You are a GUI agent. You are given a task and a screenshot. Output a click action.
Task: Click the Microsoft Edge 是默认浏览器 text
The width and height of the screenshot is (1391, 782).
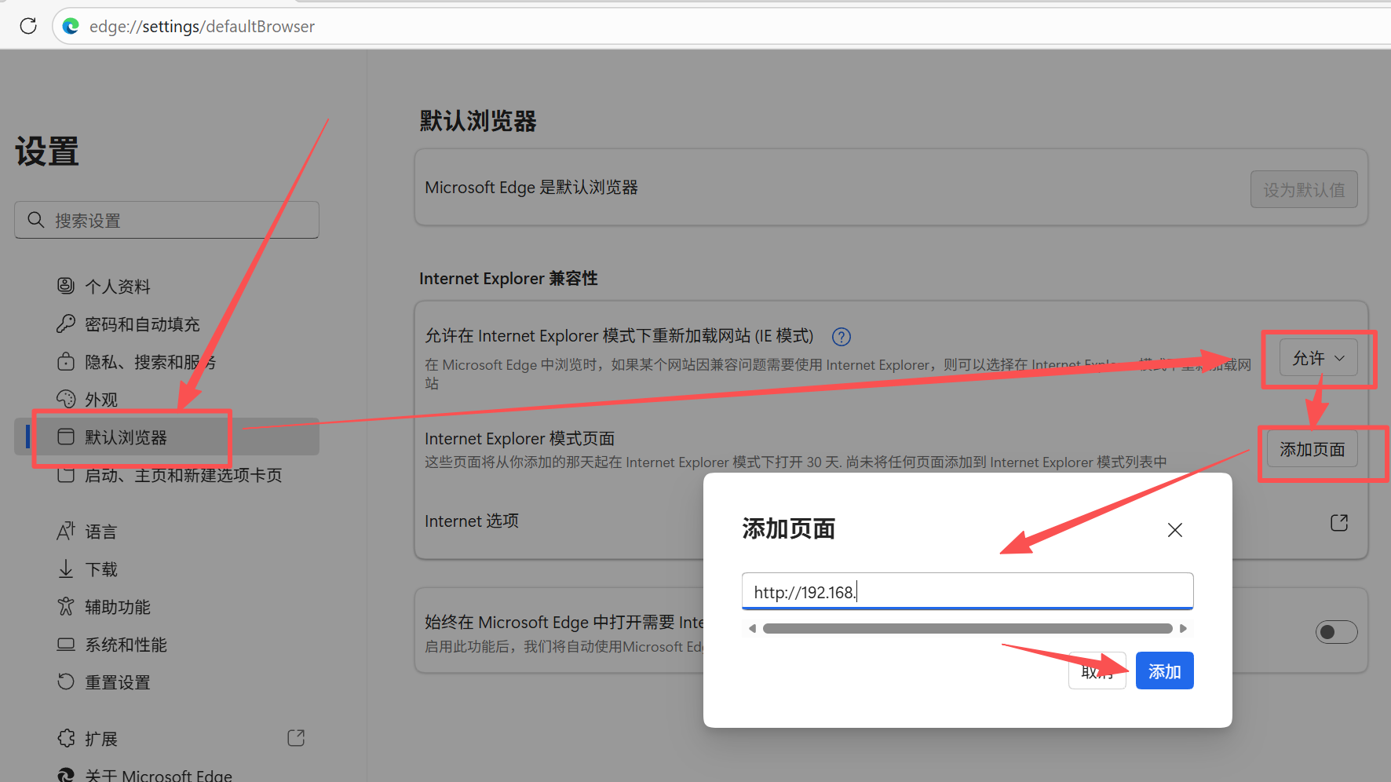pos(531,187)
